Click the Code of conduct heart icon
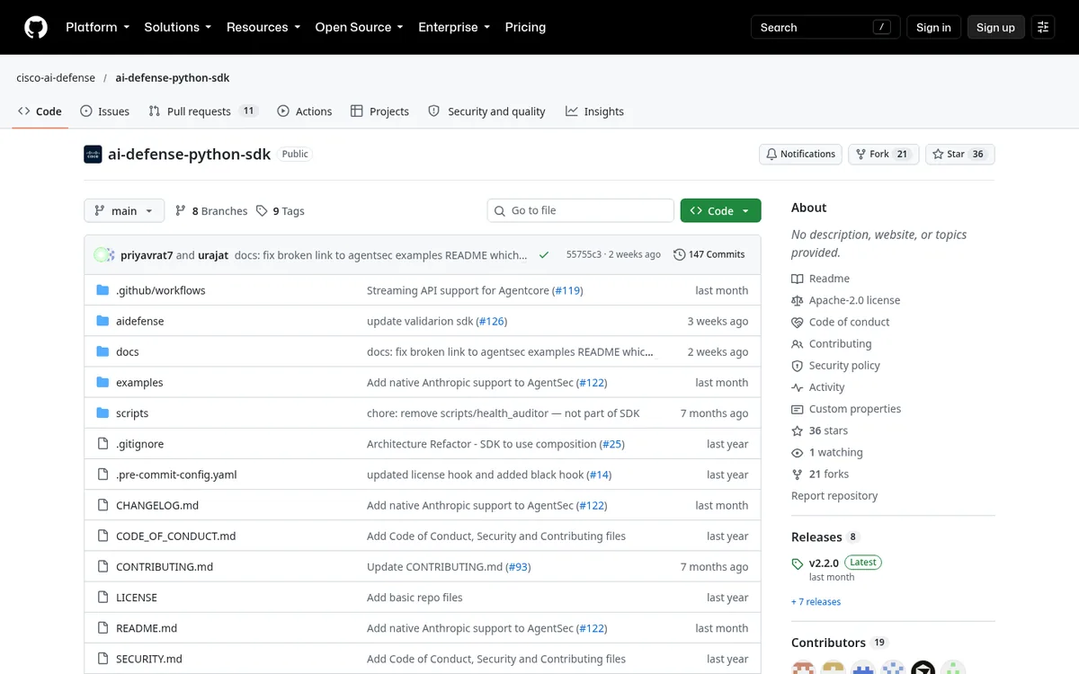Image resolution: width=1079 pixels, height=674 pixels. tap(797, 322)
